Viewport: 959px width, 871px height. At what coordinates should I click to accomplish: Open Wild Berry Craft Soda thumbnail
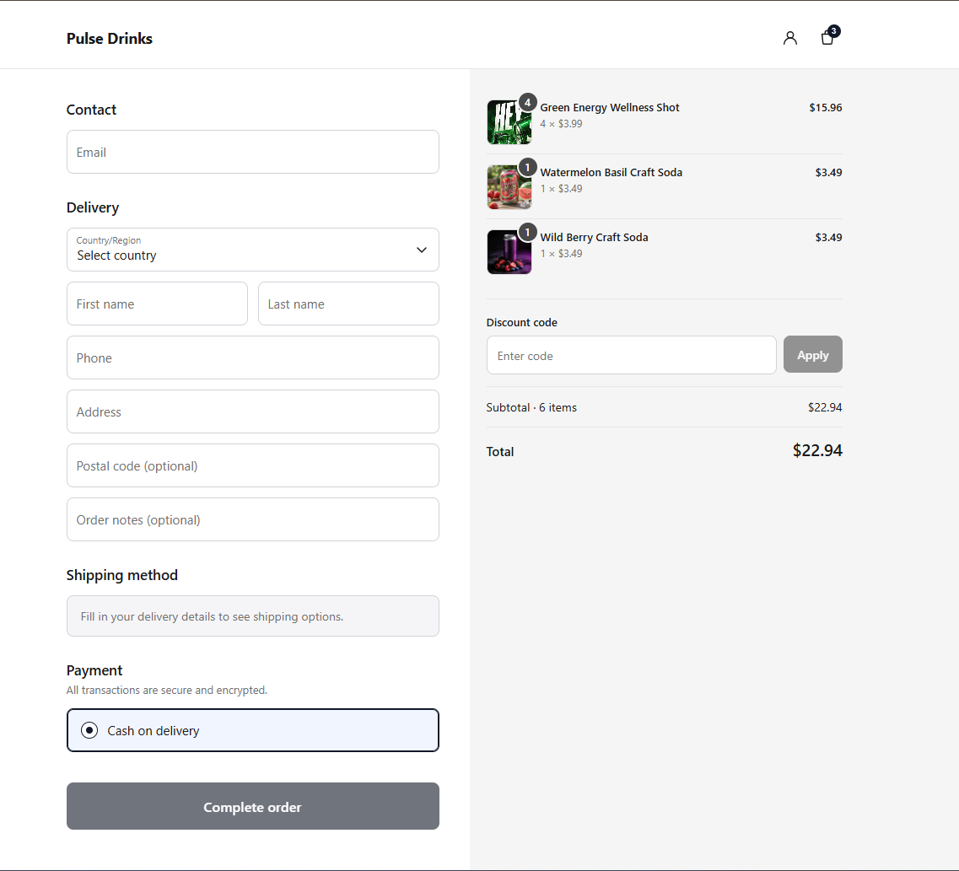click(509, 252)
